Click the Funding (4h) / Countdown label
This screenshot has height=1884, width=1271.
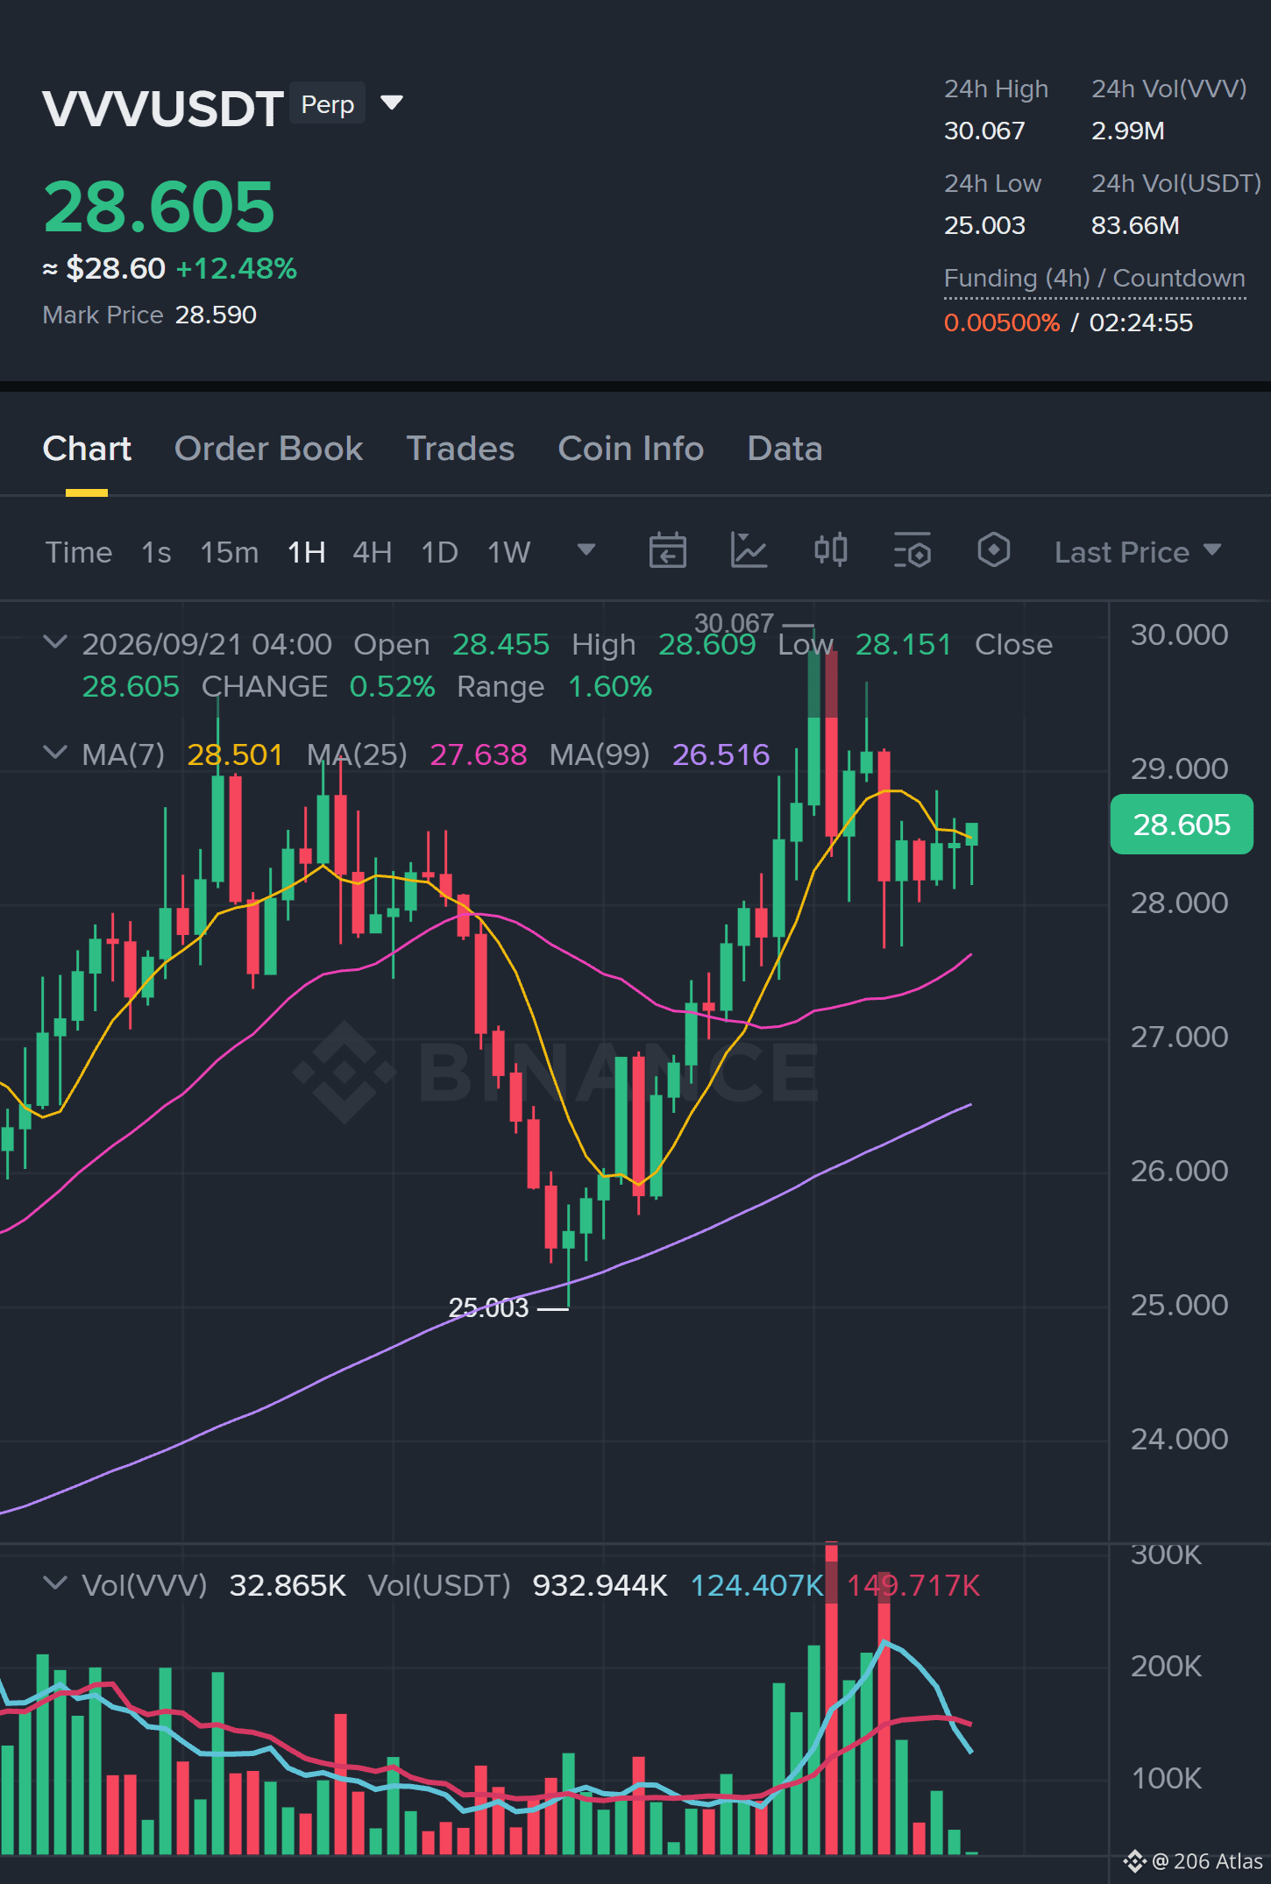[1095, 279]
